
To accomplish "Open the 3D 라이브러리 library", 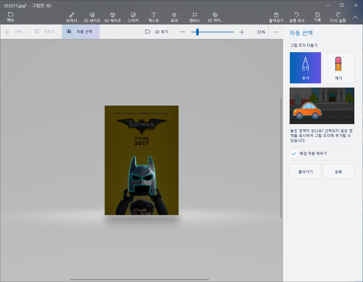I will (x=215, y=17).
